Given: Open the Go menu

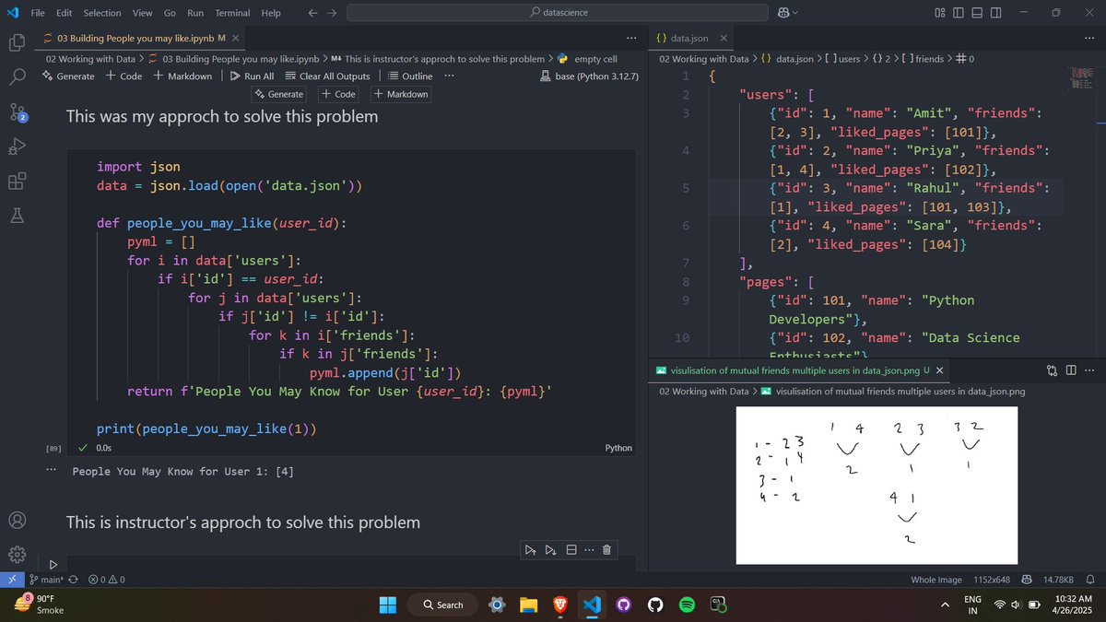Looking at the screenshot, I should click(x=170, y=13).
